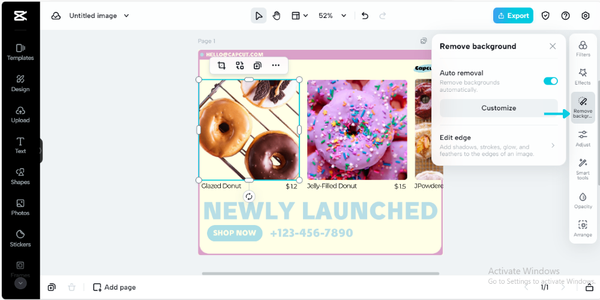Open the Templates panel
This screenshot has height=300, width=600.
coord(20,52)
